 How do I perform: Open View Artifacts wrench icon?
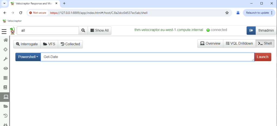coord(6,59)
